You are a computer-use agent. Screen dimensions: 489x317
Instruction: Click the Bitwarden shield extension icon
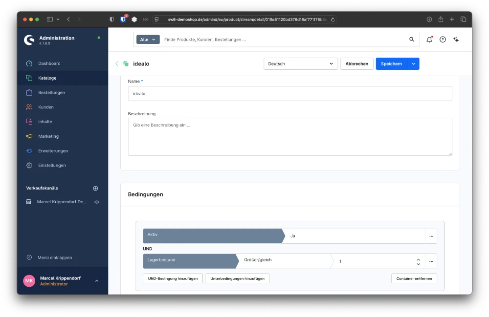click(124, 20)
